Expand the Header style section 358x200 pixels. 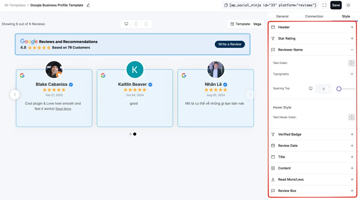(x=312, y=27)
